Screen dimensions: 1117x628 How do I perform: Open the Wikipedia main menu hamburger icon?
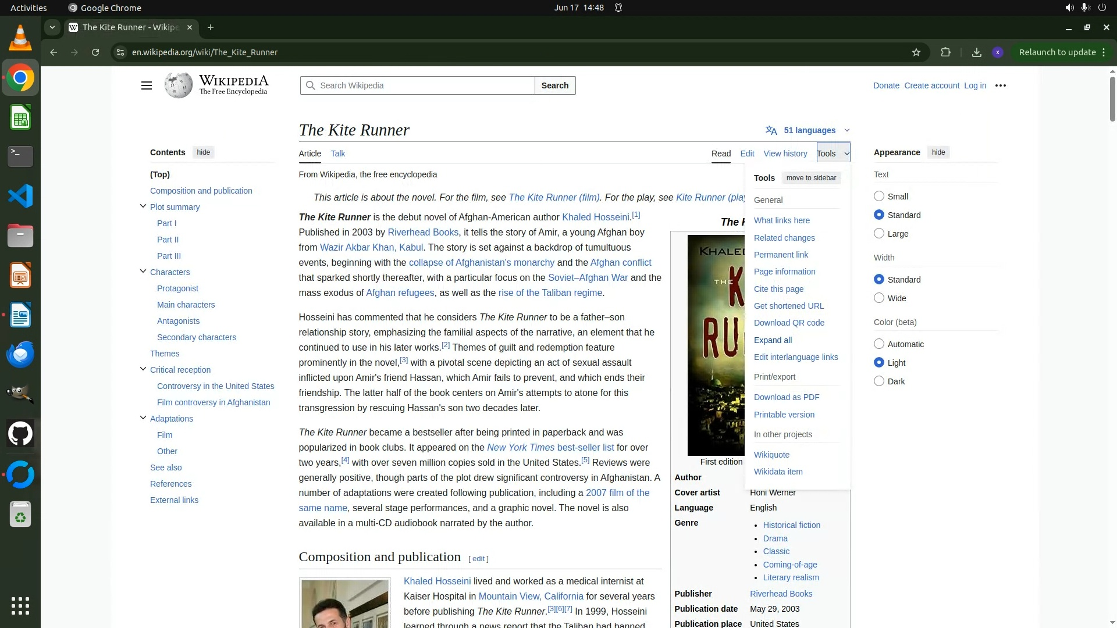coord(147,85)
